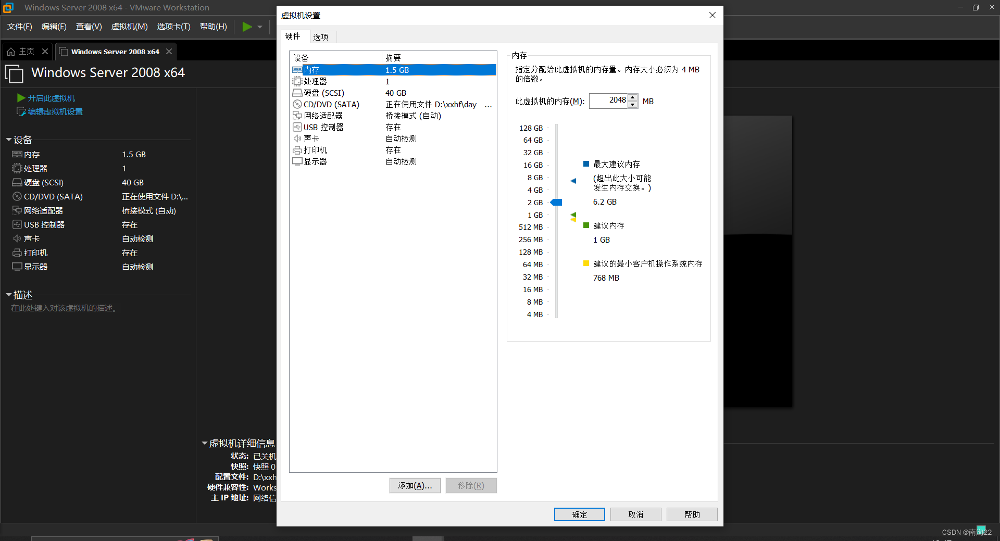The image size is (1000, 541).
Task: Select the Processor (处理器) row in dialog
Action: [x=393, y=81]
